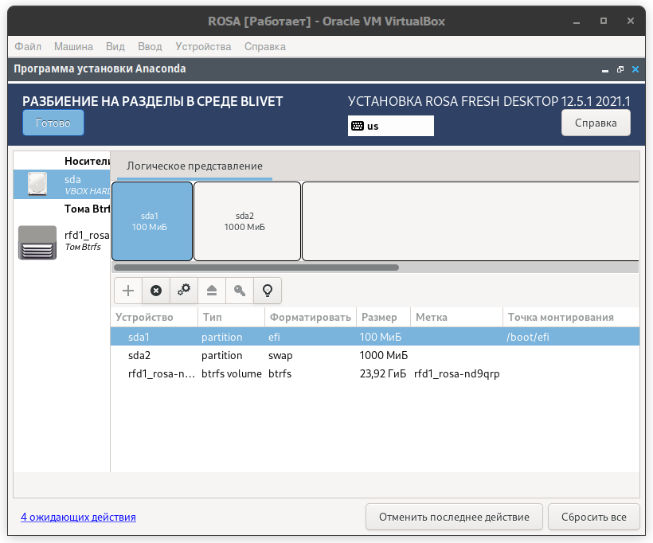Select the rfd1_rosa Btrfs volume icon

click(37, 242)
